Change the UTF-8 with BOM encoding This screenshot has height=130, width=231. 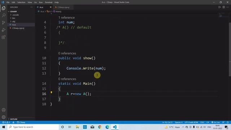coord(191,122)
